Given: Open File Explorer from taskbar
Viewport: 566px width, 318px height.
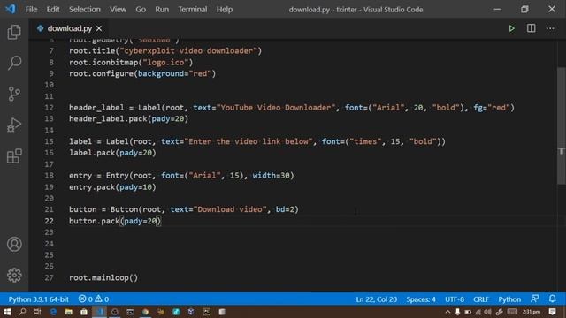Looking at the screenshot, I should coord(69,312).
